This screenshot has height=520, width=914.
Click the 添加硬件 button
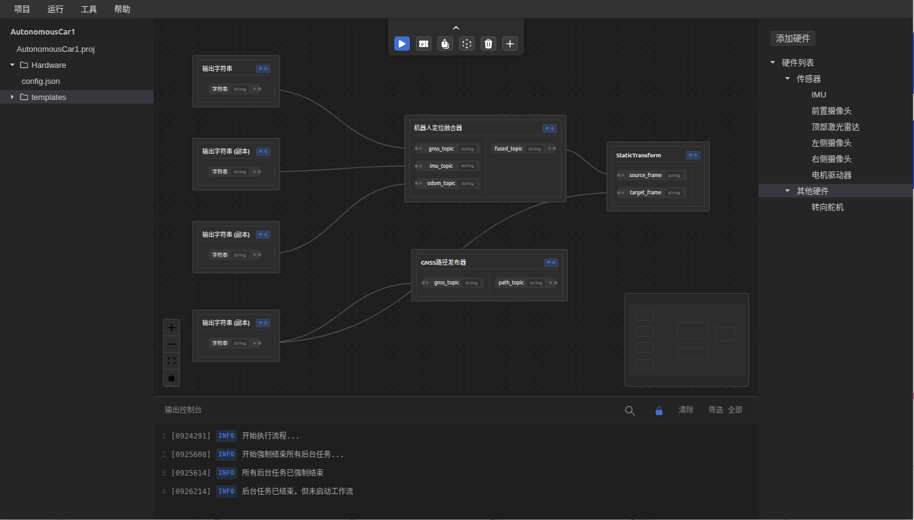[x=792, y=38]
